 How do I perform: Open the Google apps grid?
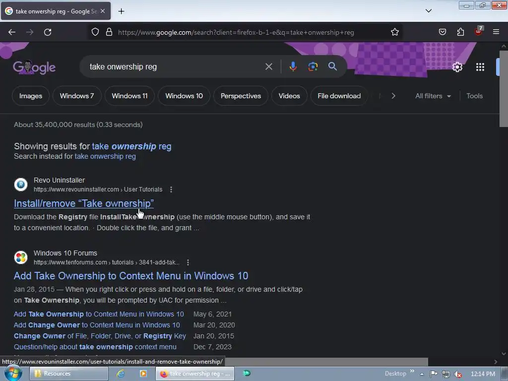click(480, 67)
